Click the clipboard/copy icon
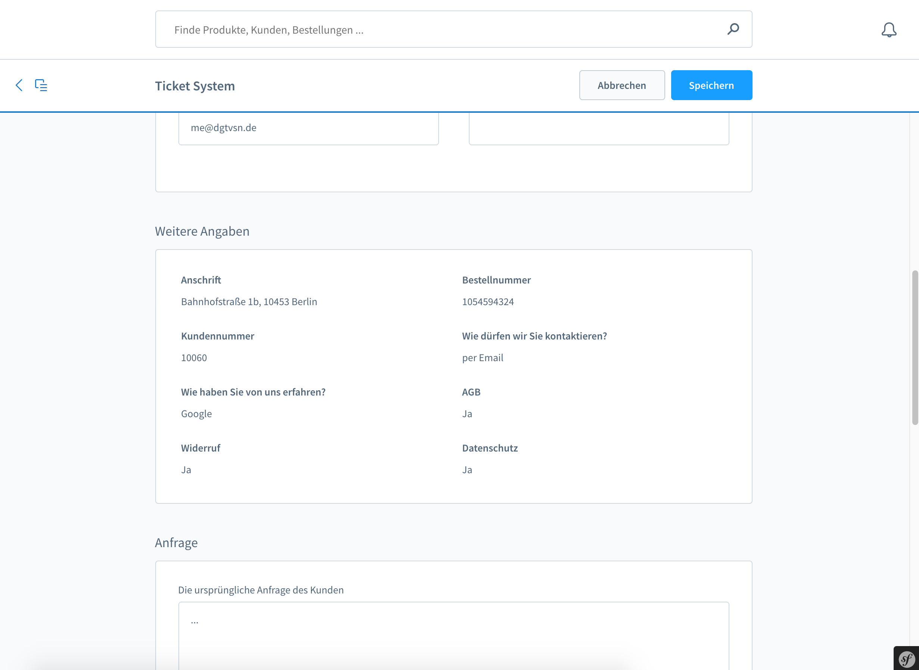919x670 pixels. point(41,85)
